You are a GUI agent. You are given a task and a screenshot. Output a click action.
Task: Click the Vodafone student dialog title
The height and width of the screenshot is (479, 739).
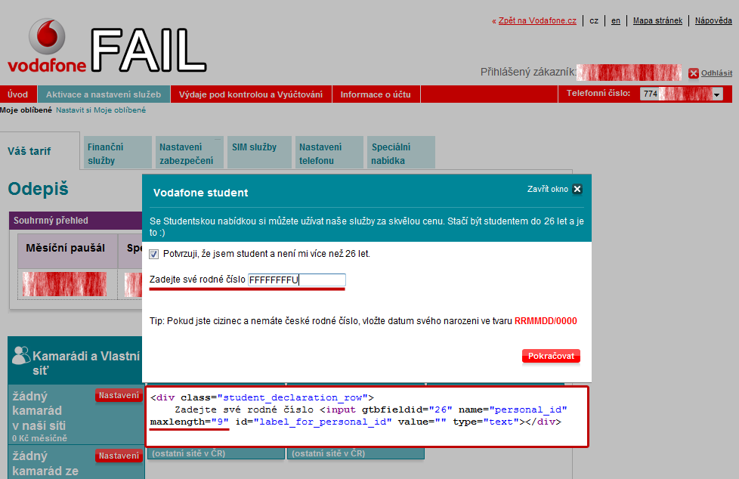pyautogui.click(x=201, y=193)
